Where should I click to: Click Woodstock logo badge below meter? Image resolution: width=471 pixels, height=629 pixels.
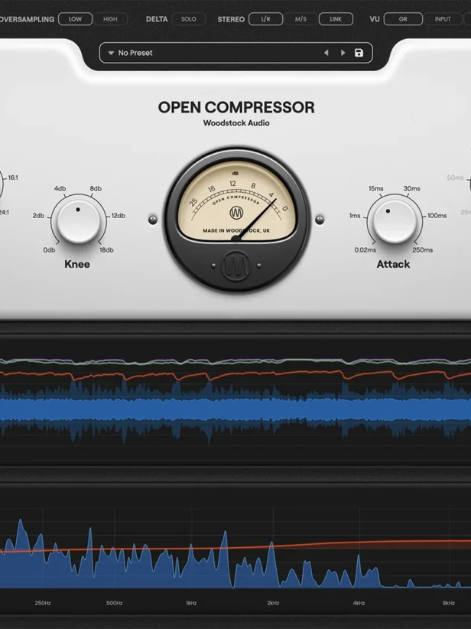click(x=236, y=266)
